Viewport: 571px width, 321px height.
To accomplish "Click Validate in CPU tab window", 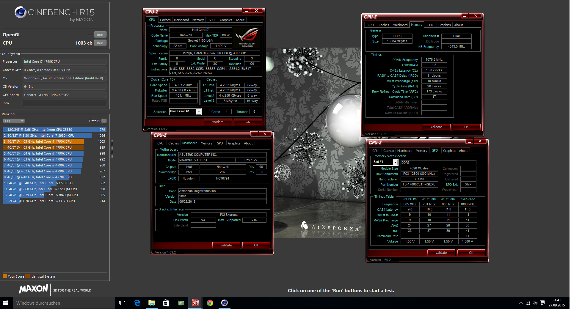I will coord(218,122).
